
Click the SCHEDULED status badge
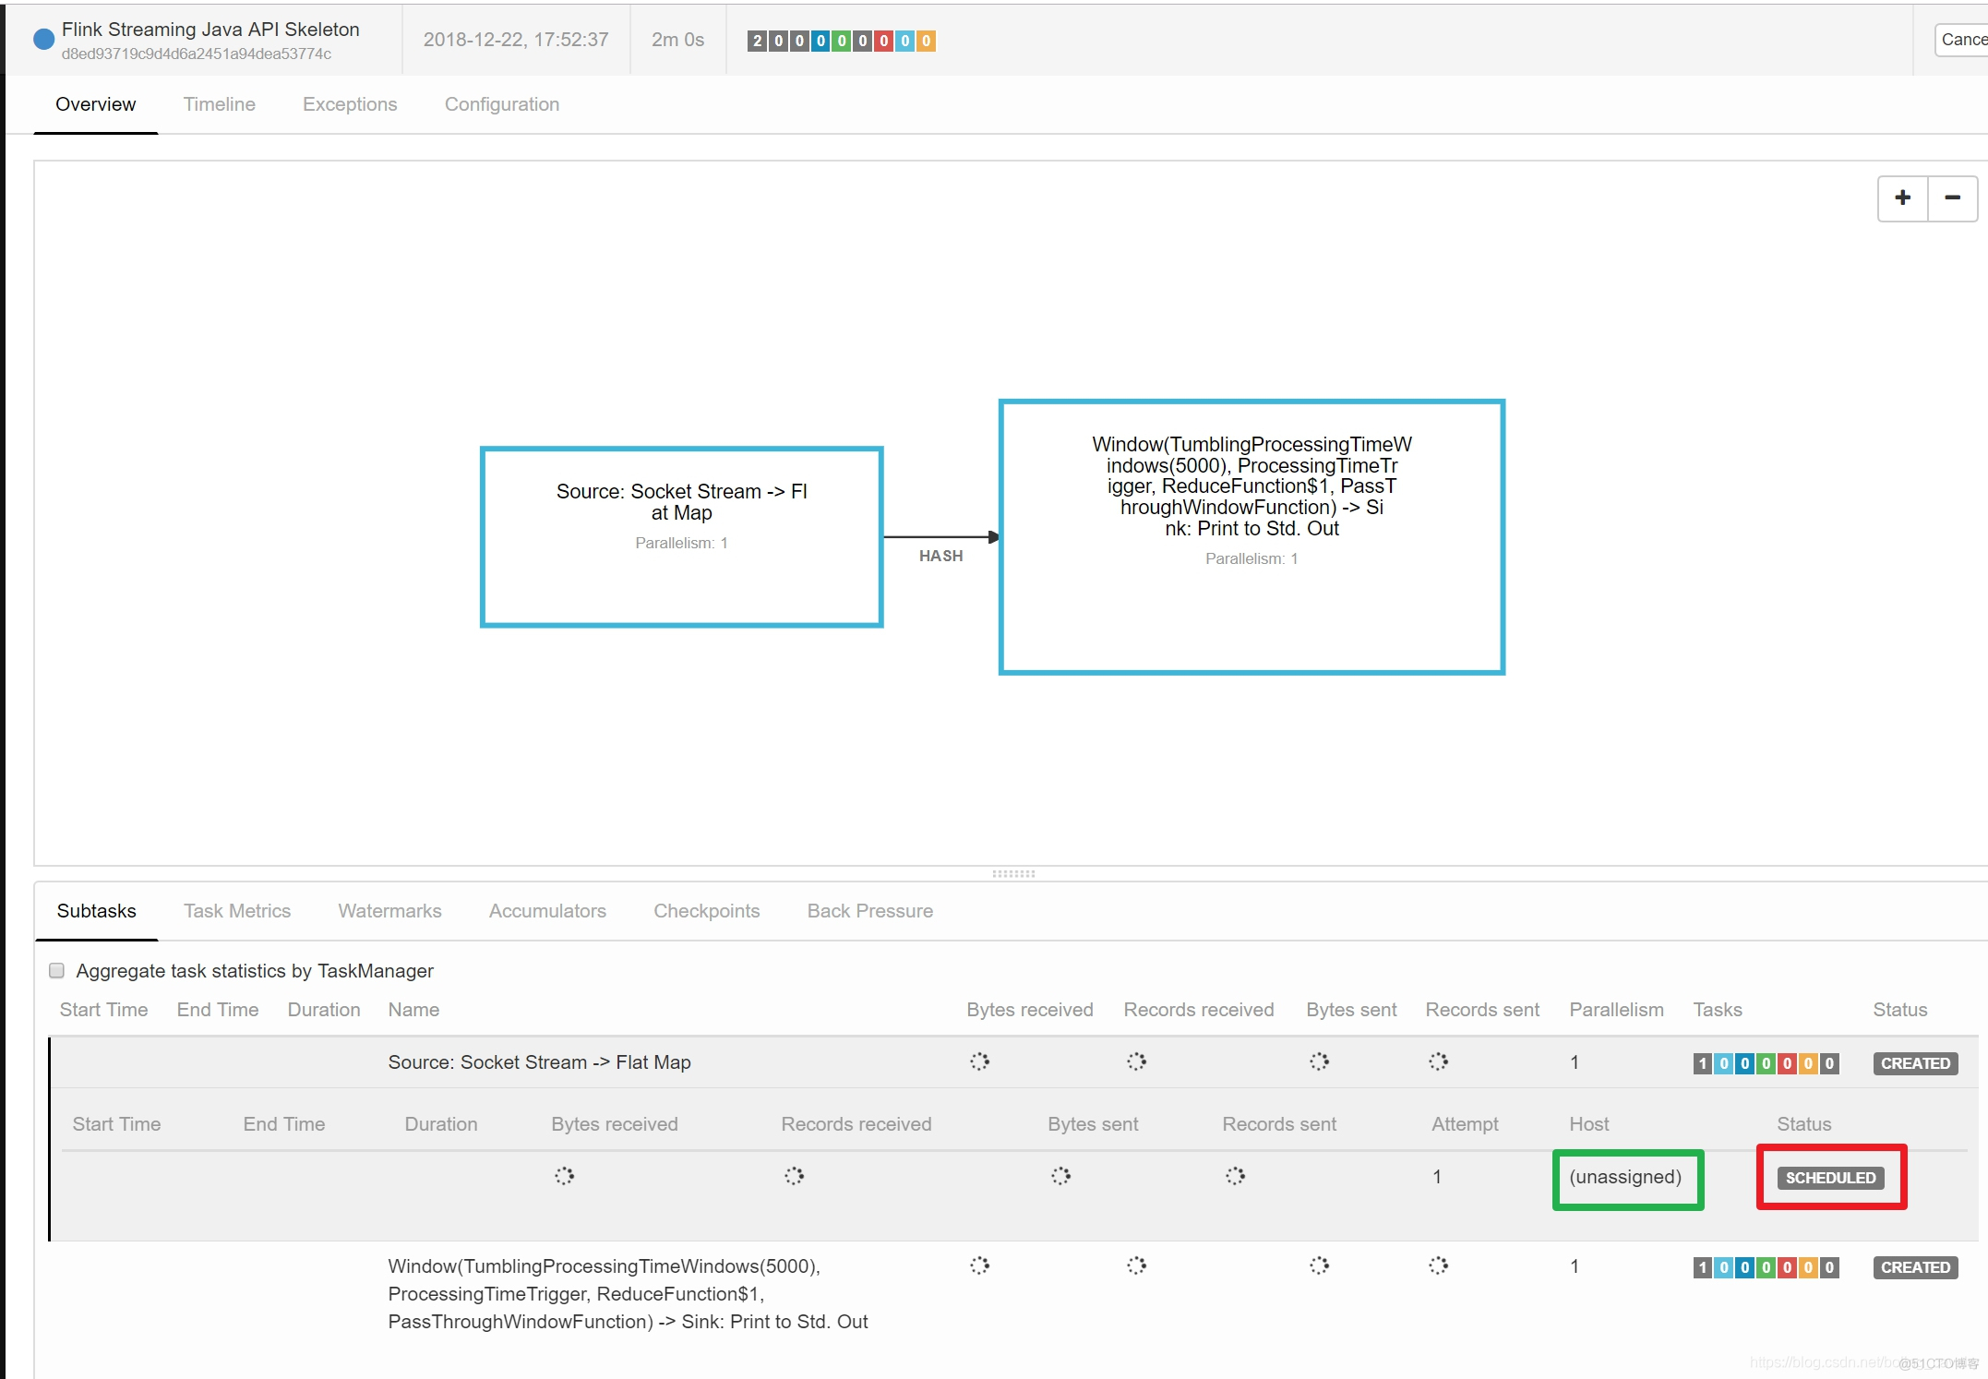(1826, 1177)
